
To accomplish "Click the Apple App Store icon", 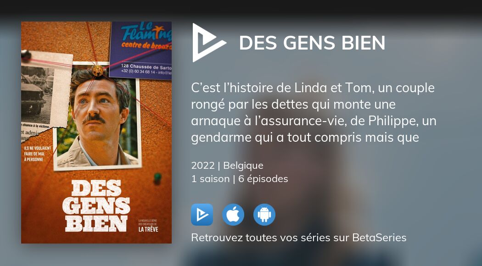I will (233, 214).
